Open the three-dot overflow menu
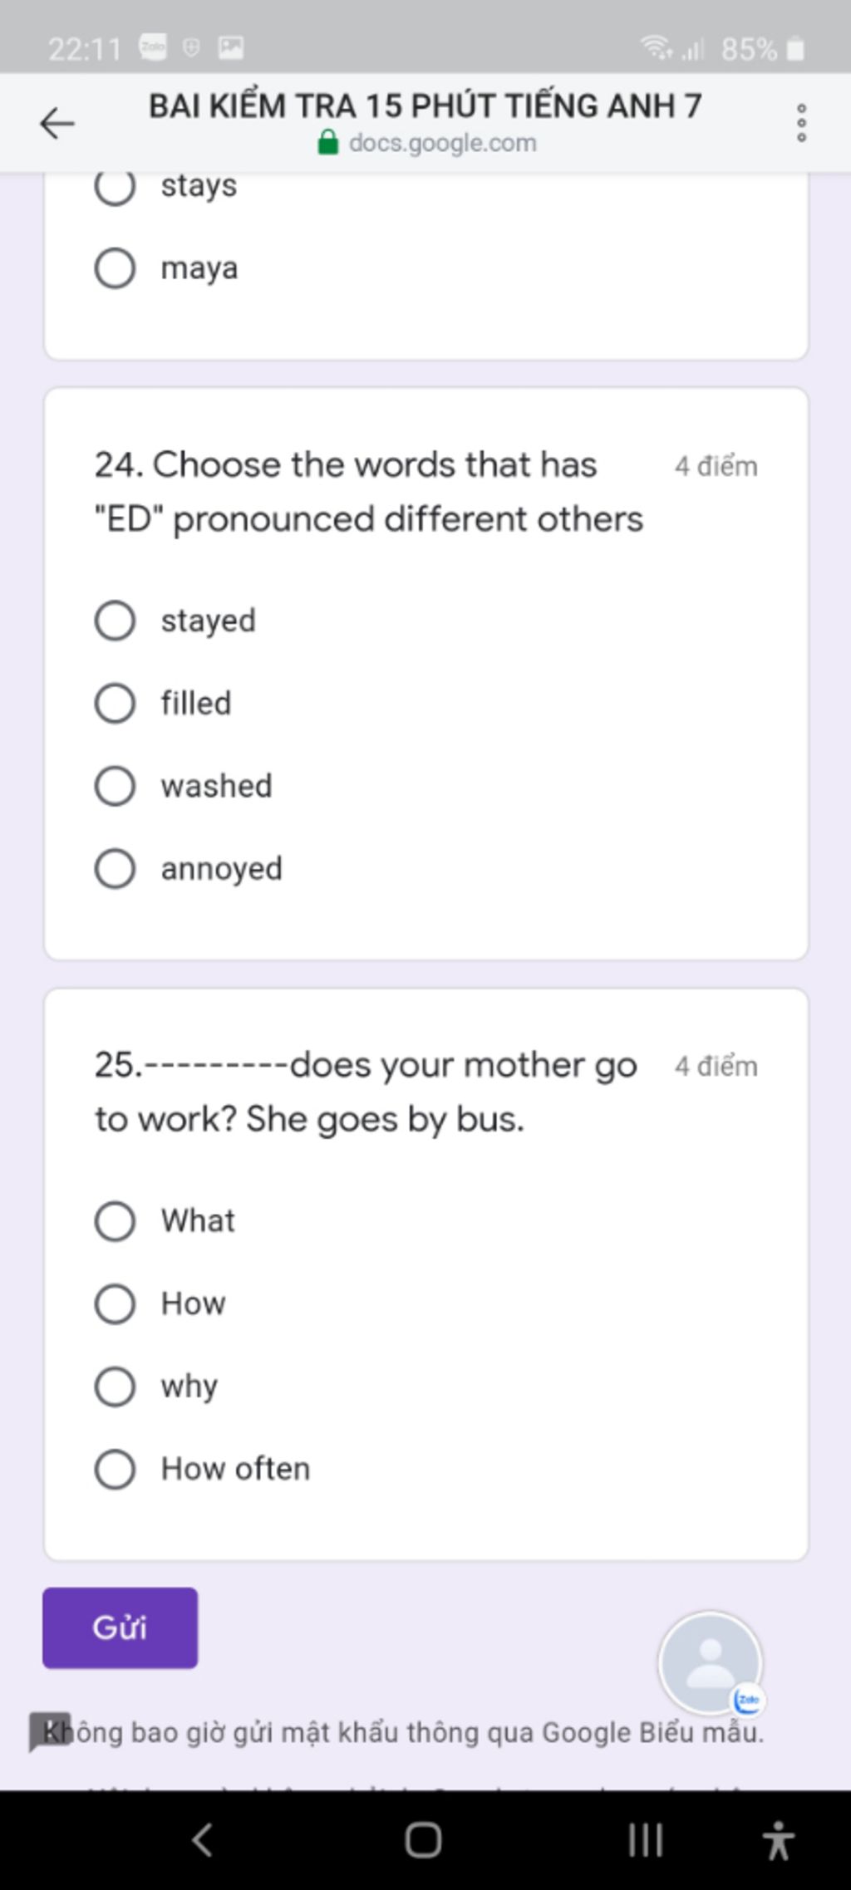The width and height of the screenshot is (851, 1890). tap(801, 123)
